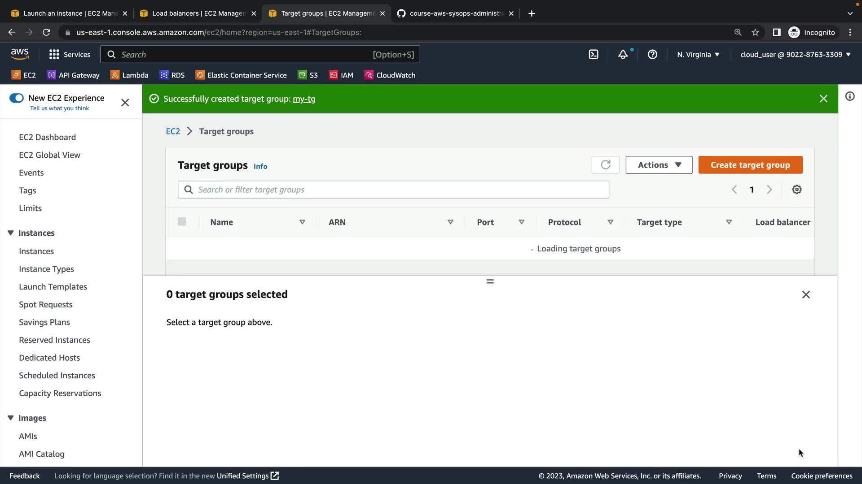Screen dimensions: 862x484
Task: Open the my-tg link in banner
Action: (304, 99)
